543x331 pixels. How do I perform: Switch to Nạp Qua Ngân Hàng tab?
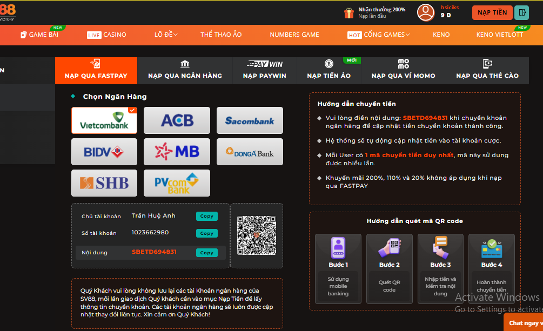[185, 71]
